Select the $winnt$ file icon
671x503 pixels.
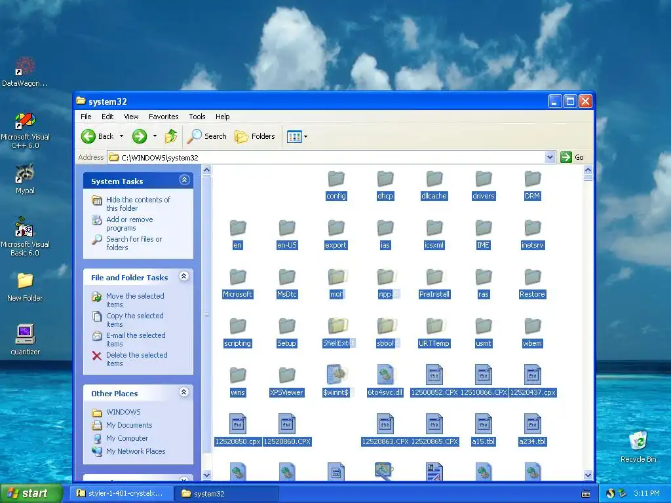[336, 375]
